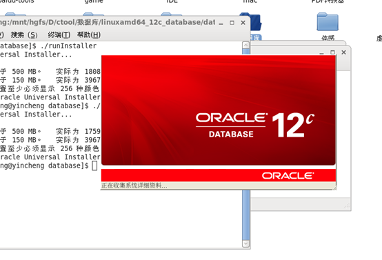Select the dark blue folder icon under mac
This screenshot has height=260, width=382.
[x=254, y=23]
